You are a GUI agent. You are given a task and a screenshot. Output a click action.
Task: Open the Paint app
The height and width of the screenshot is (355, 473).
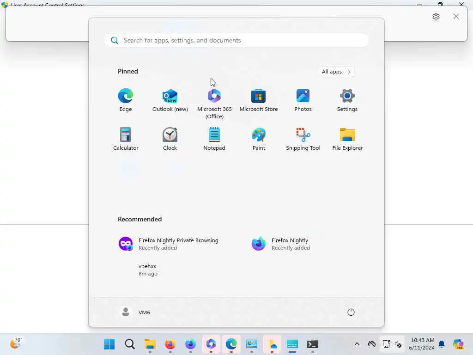[x=259, y=139]
